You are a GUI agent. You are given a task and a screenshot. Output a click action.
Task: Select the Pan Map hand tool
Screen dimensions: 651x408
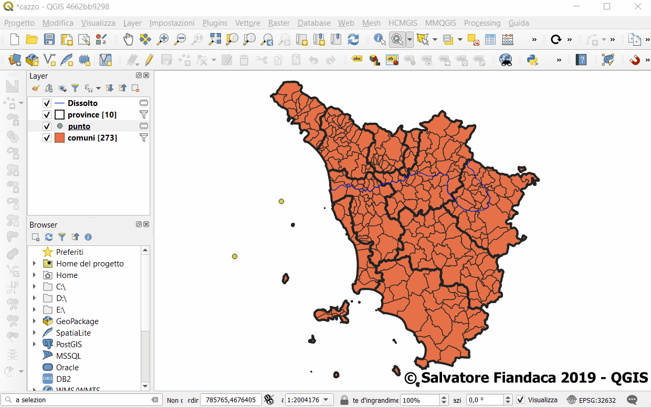(128, 39)
